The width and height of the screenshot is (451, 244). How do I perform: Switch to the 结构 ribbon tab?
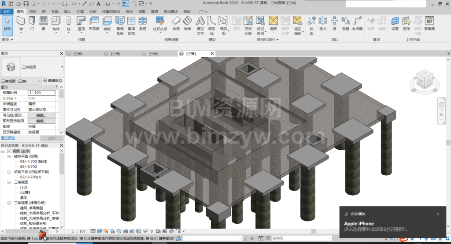[33, 11]
